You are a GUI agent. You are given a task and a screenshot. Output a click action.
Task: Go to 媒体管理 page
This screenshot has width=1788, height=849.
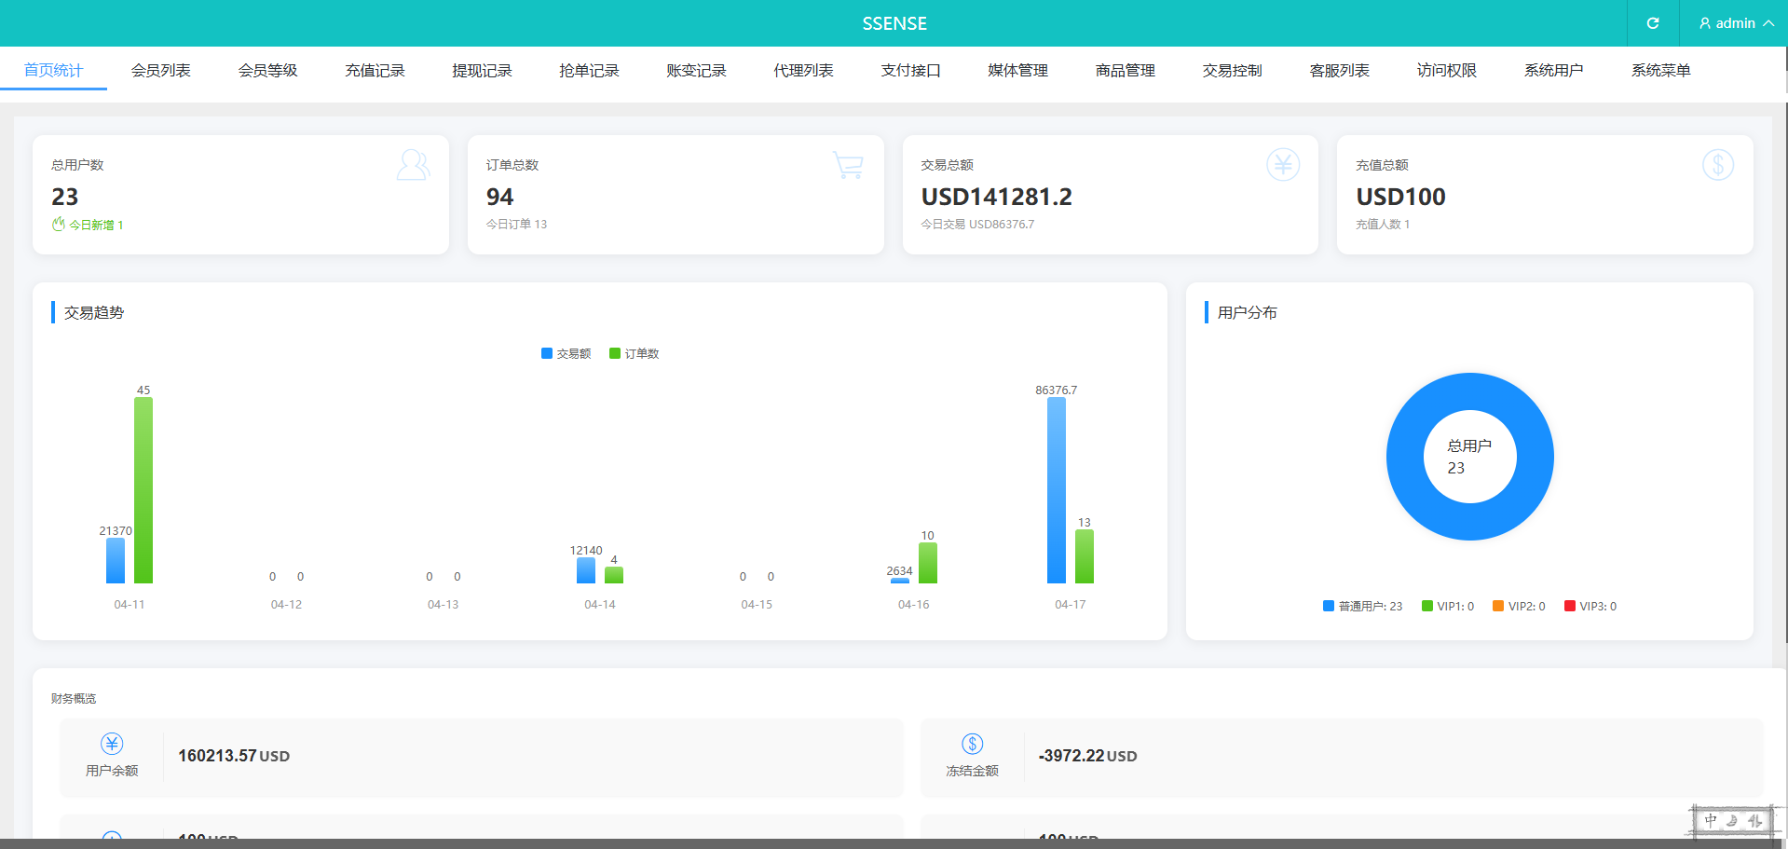(1017, 70)
